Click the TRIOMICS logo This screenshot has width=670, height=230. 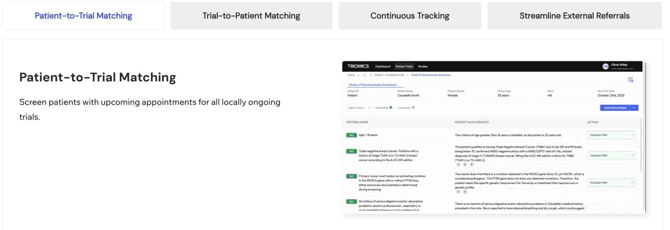click(x=358, y=67)
